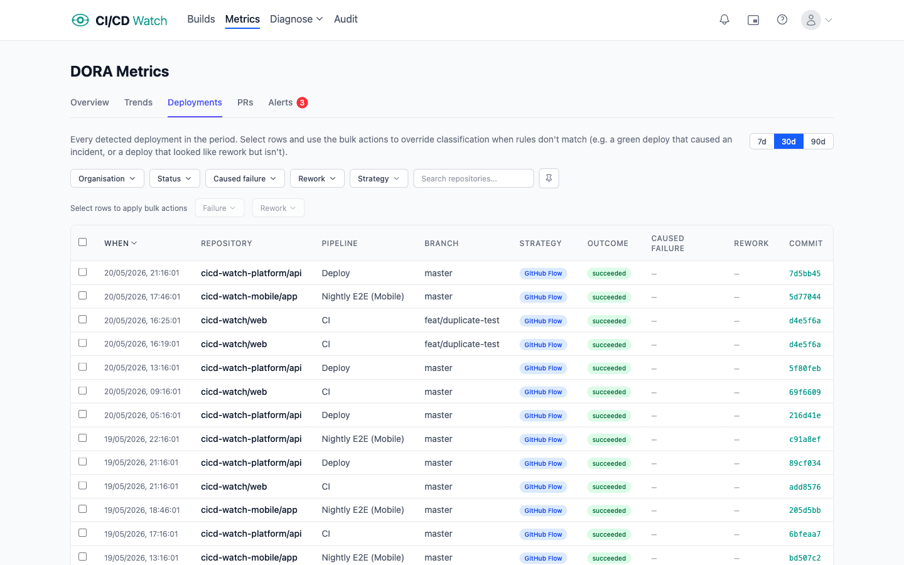Open commit link 6bfeaa7

(x=805, y=534)
